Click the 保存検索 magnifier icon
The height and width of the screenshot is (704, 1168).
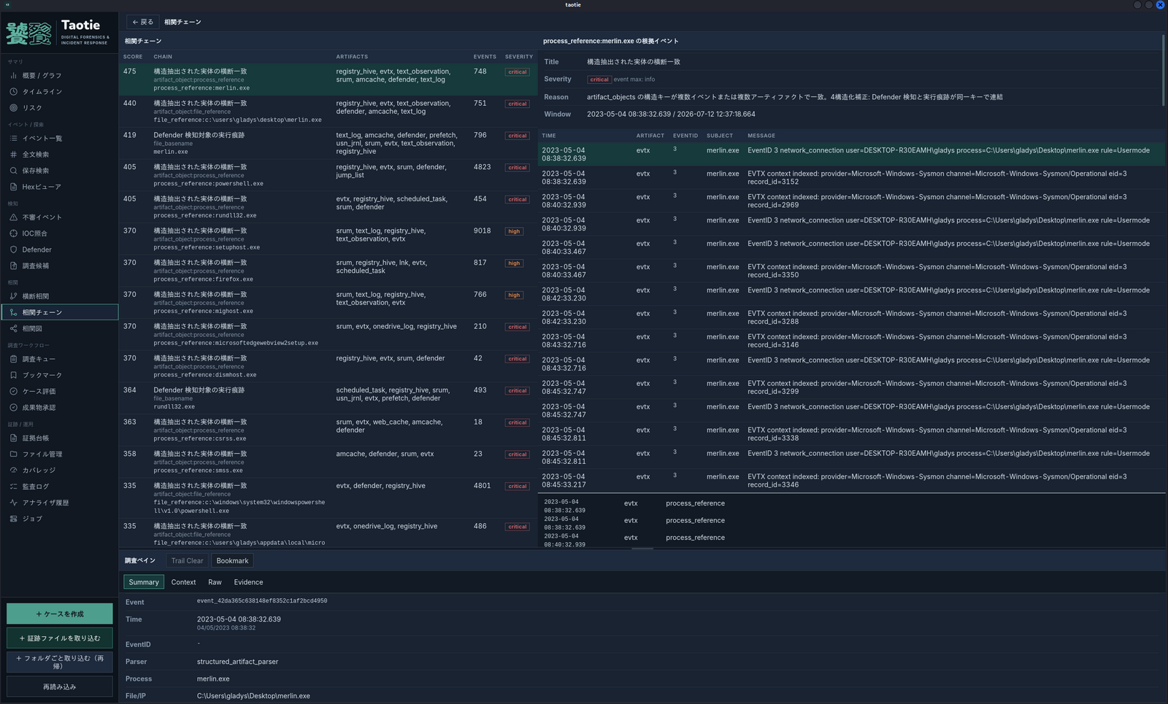13,170
